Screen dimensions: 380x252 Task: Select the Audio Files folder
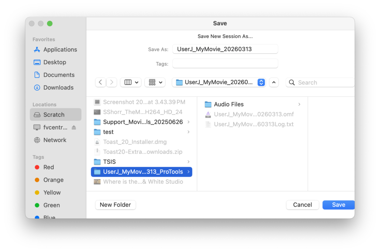click(229, 104)
